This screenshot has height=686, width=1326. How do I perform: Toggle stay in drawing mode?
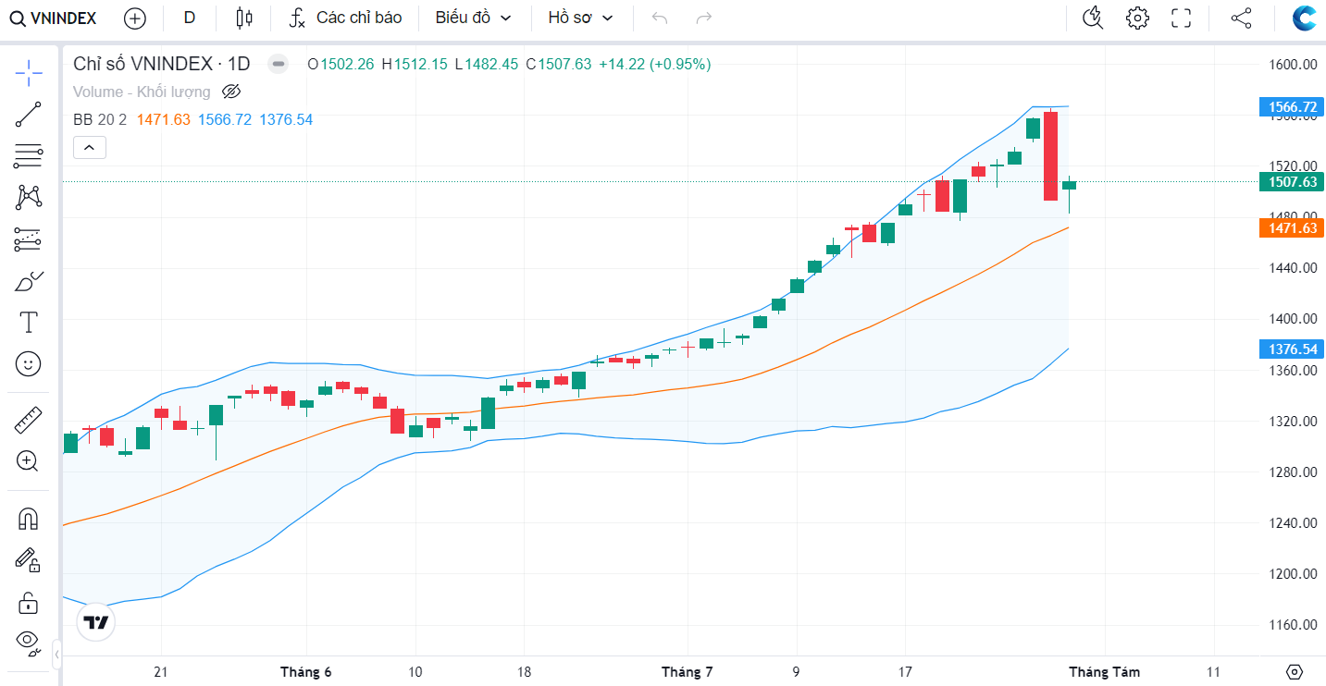click(29, 560)
